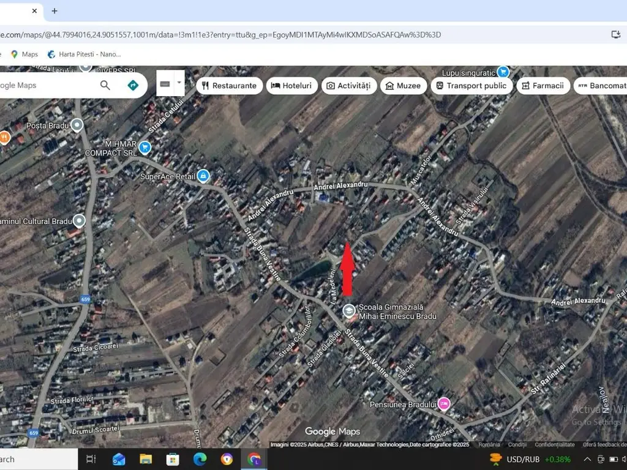The width and height of the screenshot is (627, 470).
Task: Click the battery icon in system tray
Action: coord(614,459)
